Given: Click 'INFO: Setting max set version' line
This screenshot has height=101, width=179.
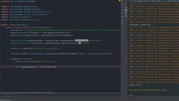Looking at the screenshot, I should tap(154, 72).
